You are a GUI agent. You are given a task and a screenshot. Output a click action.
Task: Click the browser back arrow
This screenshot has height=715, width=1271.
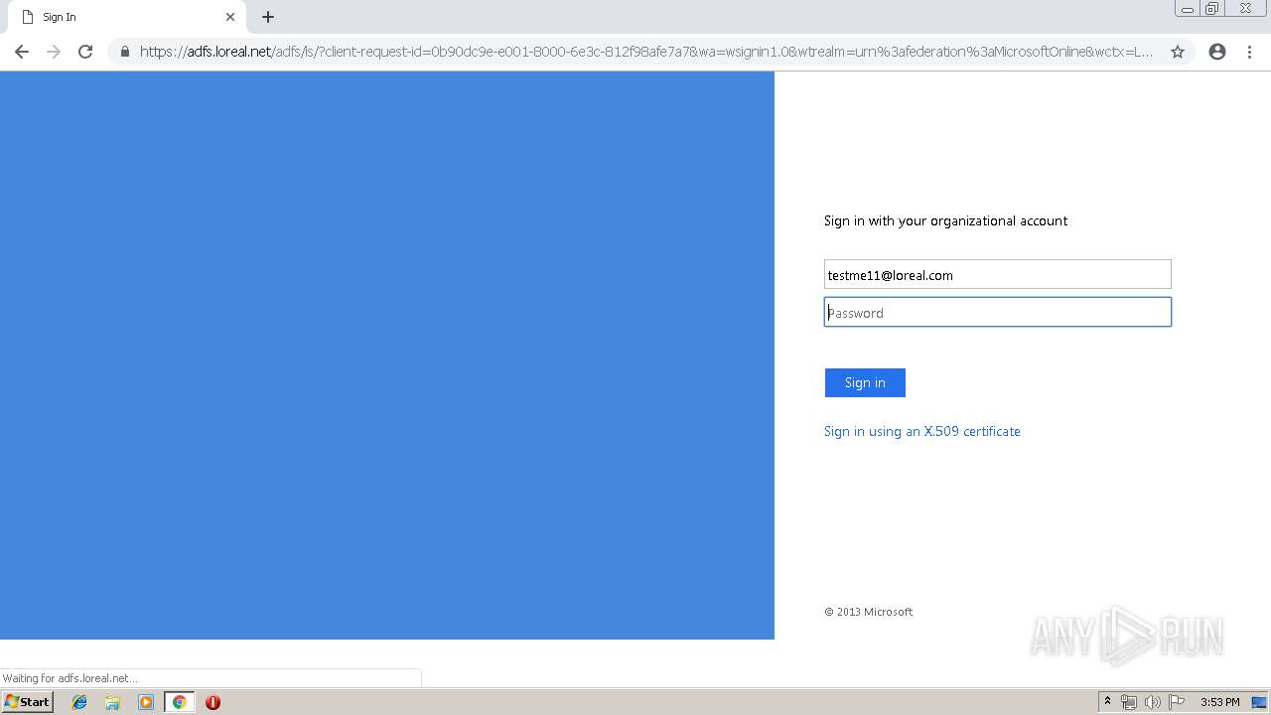(x=21, y=52)
